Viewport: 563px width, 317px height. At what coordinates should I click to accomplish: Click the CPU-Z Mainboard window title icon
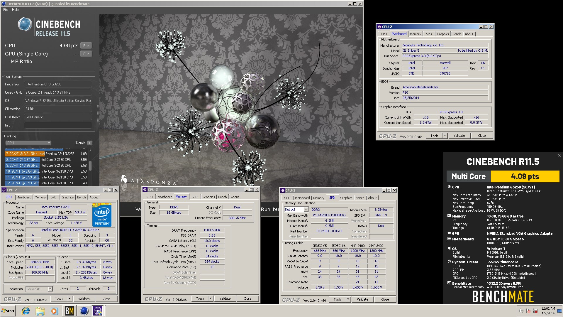(x=379, y=27)
